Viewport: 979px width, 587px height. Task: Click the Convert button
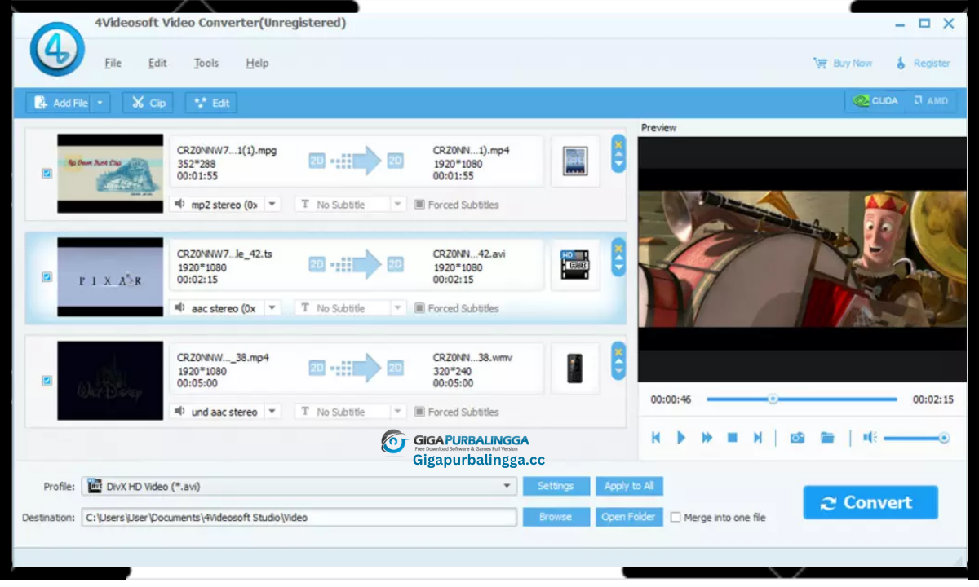tap(870, 502)
